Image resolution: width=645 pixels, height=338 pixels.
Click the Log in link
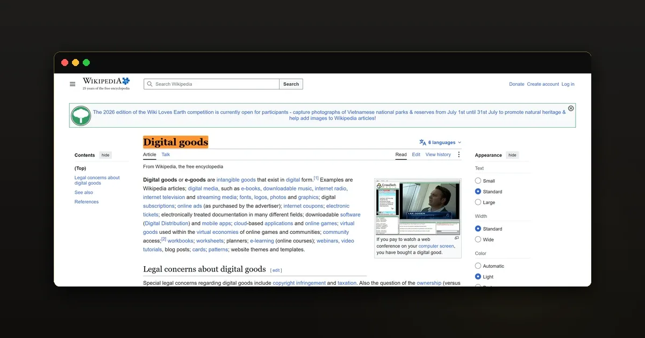pos(568,84)
